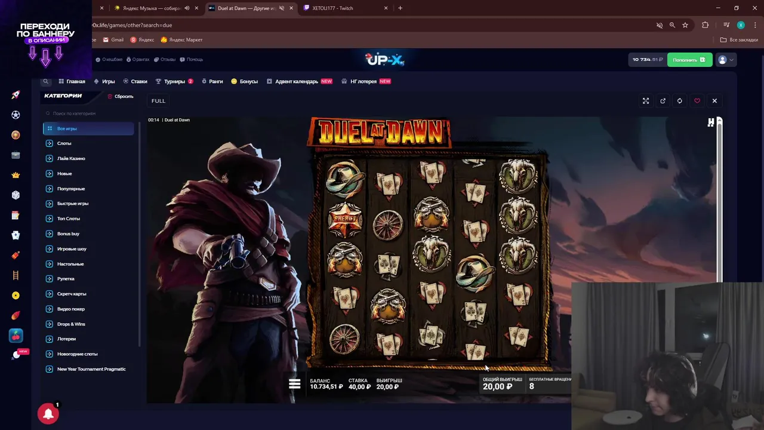
Task: Reload the Duel at Dawn game
Action: 679,101
